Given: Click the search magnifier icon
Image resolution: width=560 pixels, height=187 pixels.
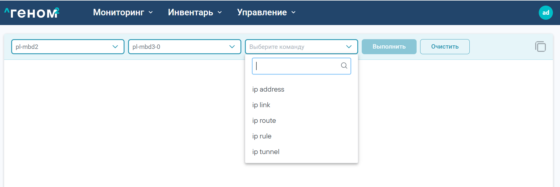Looking at the screenshot, I should point(344,66).
